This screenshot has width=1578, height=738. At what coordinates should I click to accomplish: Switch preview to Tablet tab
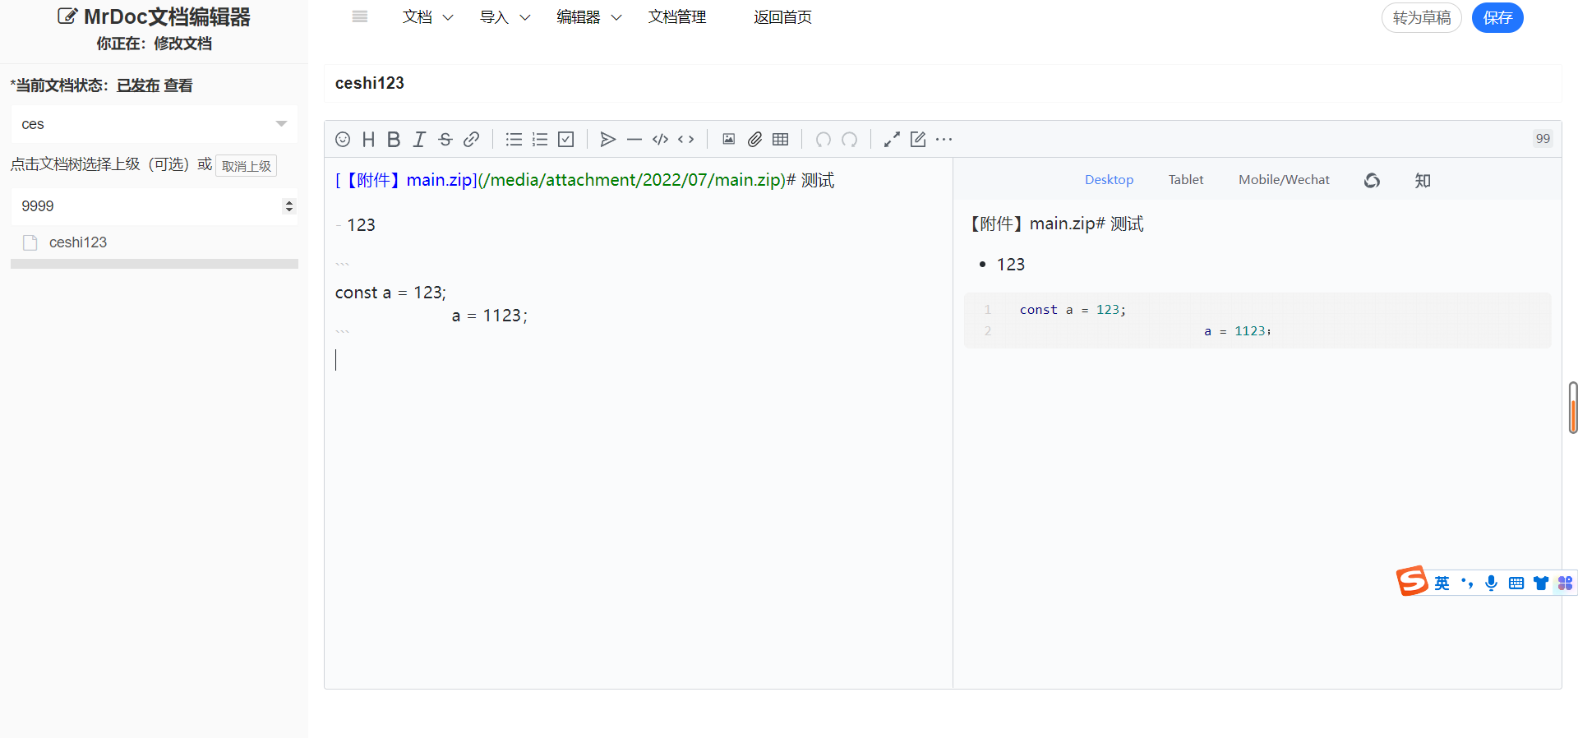tap(1186, 180)
